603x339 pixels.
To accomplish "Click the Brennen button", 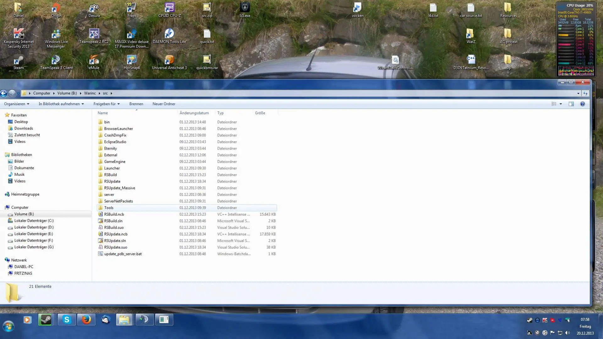I will pyautogui.click(x=136, y=104).
